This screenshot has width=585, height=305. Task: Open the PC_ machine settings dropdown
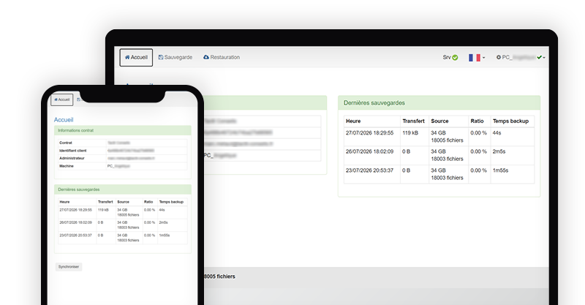click(x=521, y=58)
